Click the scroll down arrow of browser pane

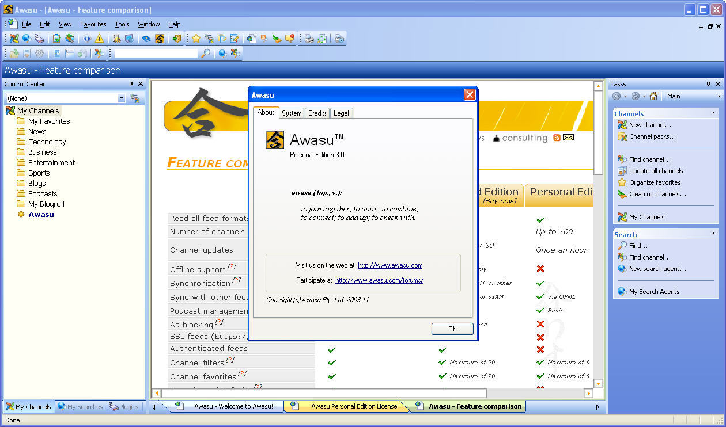point(598,383)
